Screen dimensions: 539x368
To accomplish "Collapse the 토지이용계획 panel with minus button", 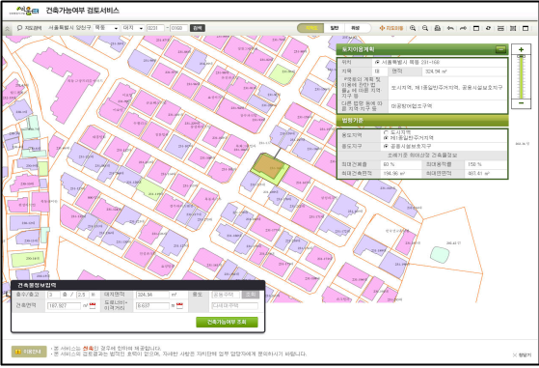I will 500,49.
